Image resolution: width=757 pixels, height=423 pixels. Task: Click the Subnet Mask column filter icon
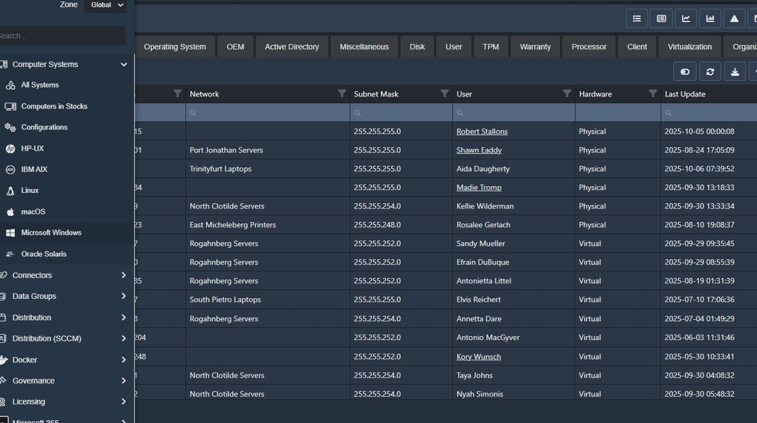point(444,94)
